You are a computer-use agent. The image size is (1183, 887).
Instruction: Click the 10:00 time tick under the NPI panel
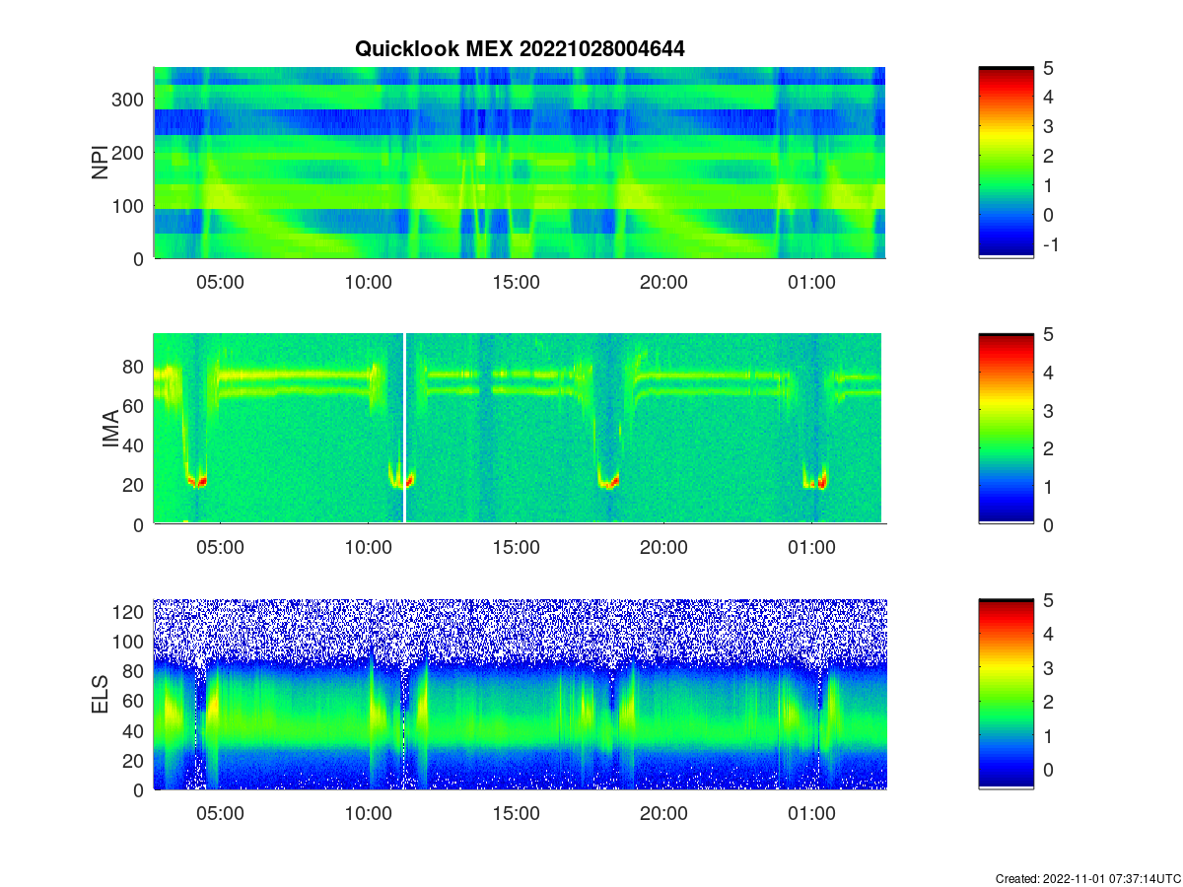point(368,282)
